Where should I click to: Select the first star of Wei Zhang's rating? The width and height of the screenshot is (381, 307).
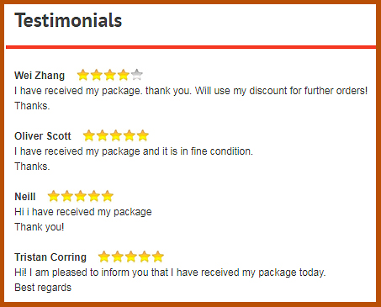[x=83, y=75]
